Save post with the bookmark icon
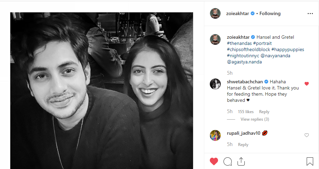The height and width of the screenshot is (169, 319). tap(310, 161)
